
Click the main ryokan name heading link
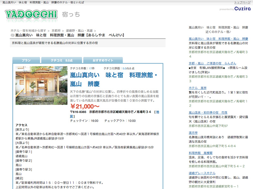point(114,79)
